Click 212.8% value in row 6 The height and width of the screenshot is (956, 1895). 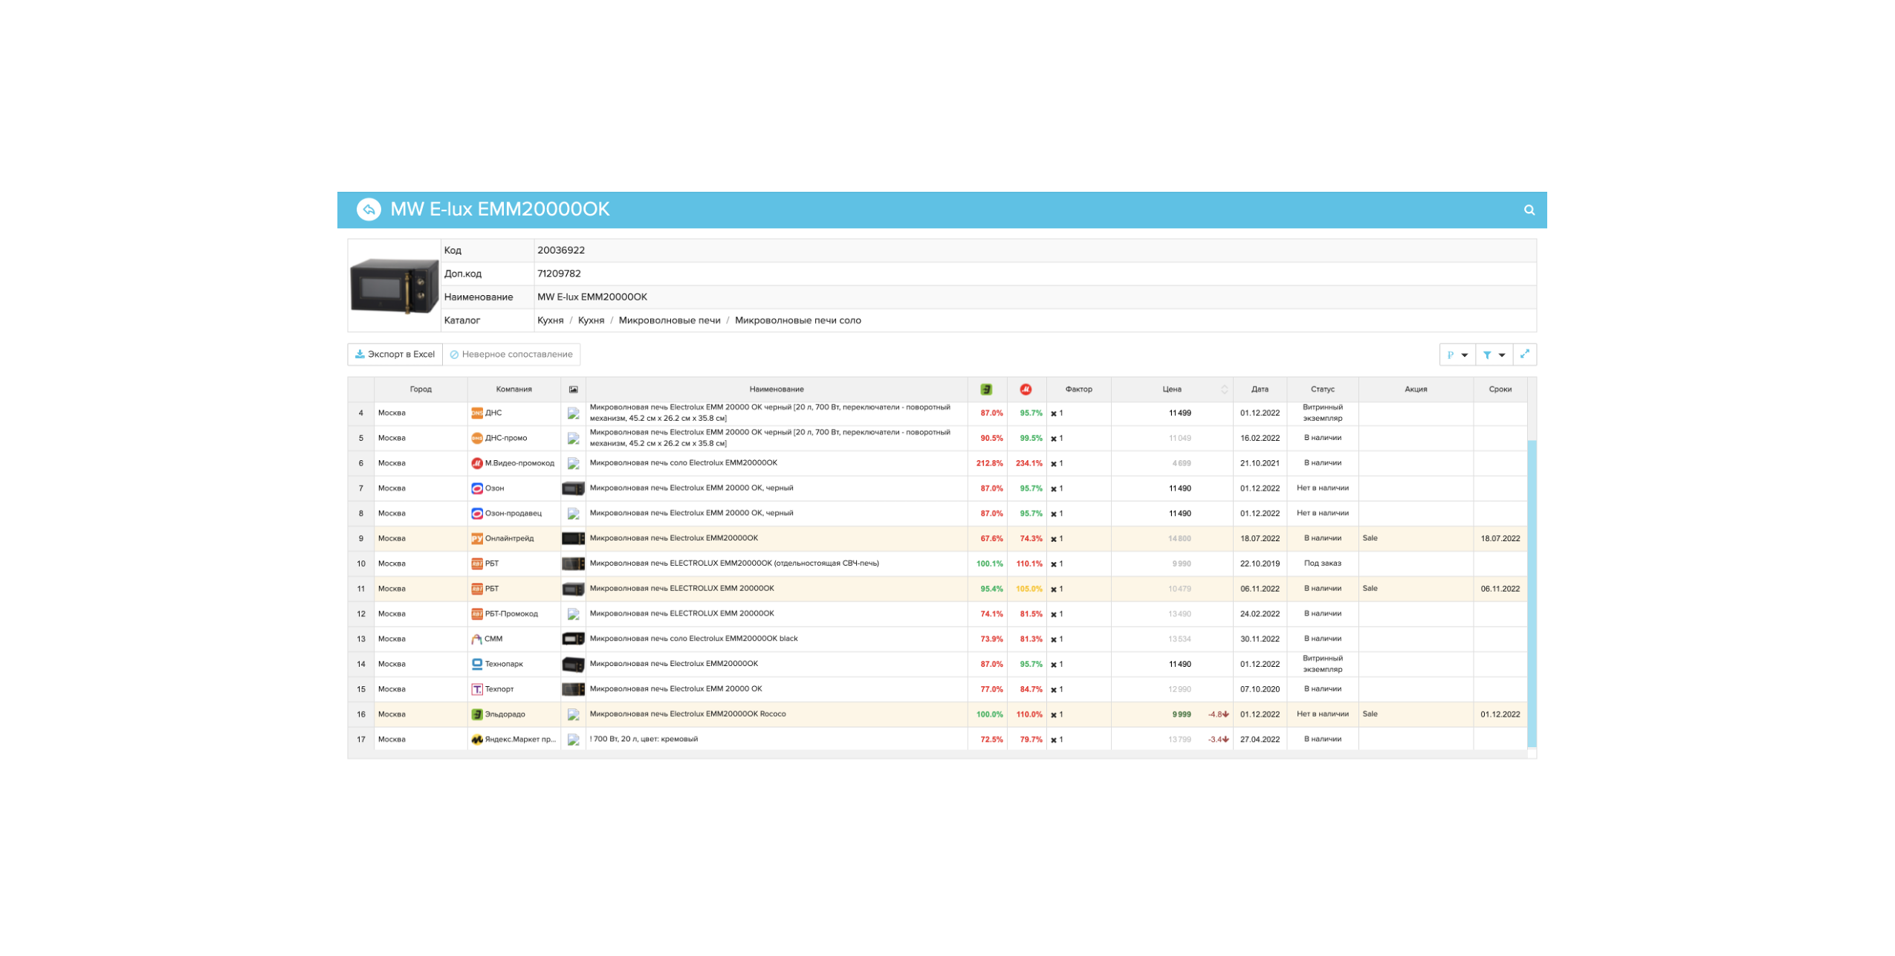point(988,463)
